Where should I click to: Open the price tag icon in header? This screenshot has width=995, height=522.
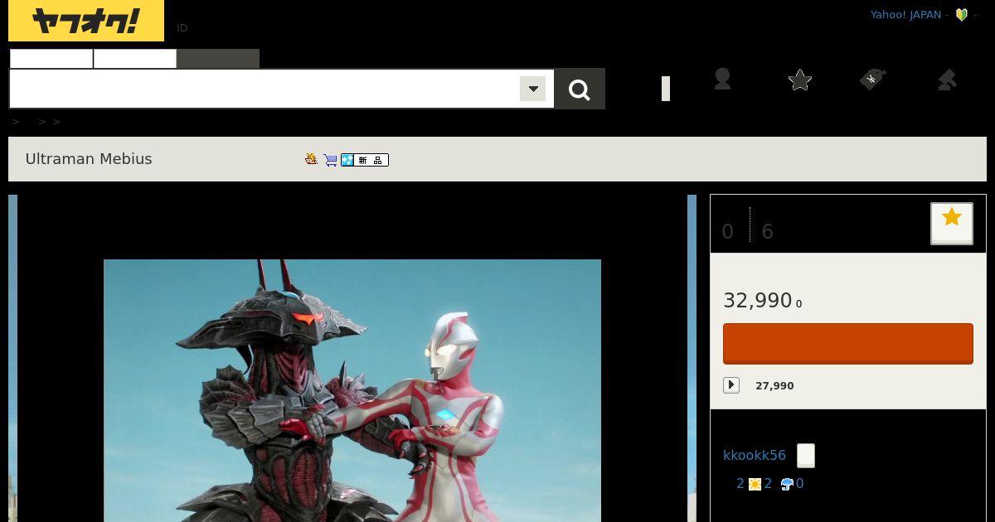(872, 80)
